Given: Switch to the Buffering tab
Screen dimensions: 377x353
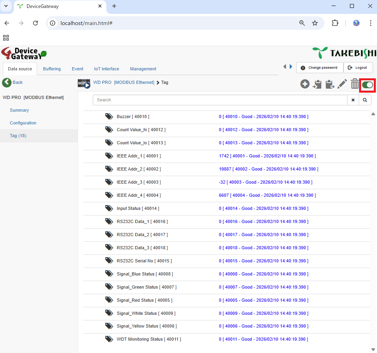Looking at the screenshot, I should 52,68.
